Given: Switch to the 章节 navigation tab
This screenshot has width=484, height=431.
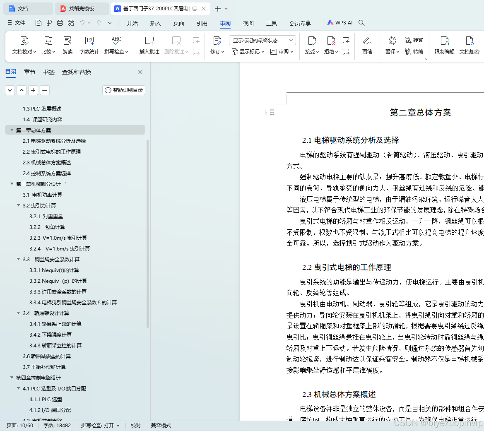Looking at the screenshot, I should 30,72.
